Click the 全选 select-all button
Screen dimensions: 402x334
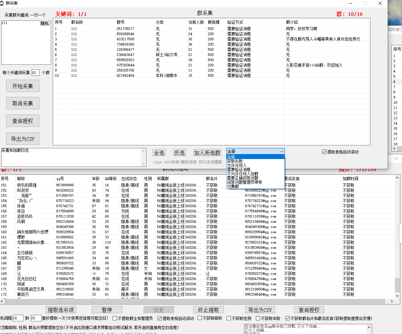tap(159, 153)
